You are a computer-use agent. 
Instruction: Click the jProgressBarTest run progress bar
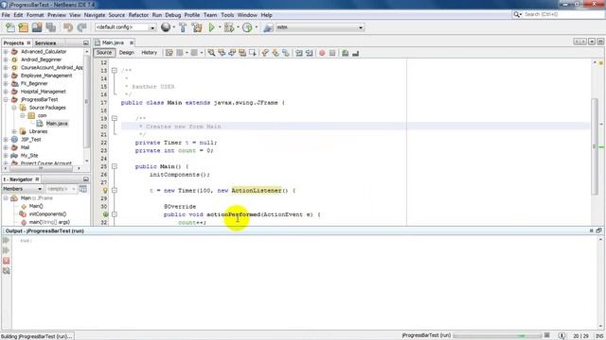(x=497, y=336)
